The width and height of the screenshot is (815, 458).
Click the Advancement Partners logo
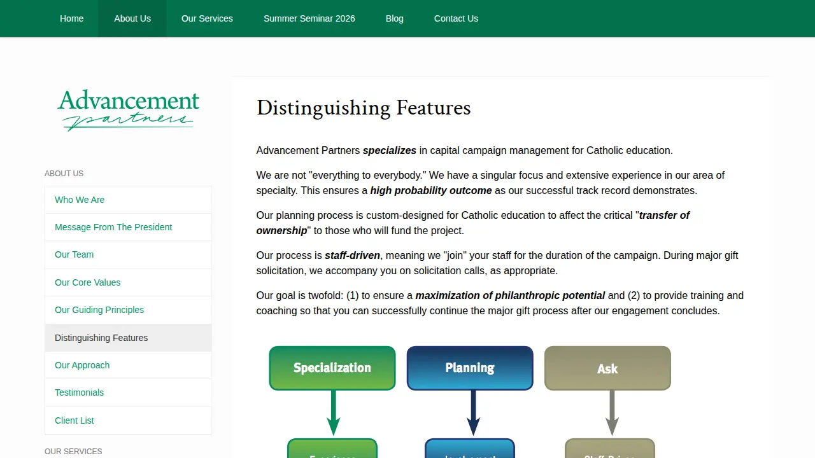(x=129, y=110)
